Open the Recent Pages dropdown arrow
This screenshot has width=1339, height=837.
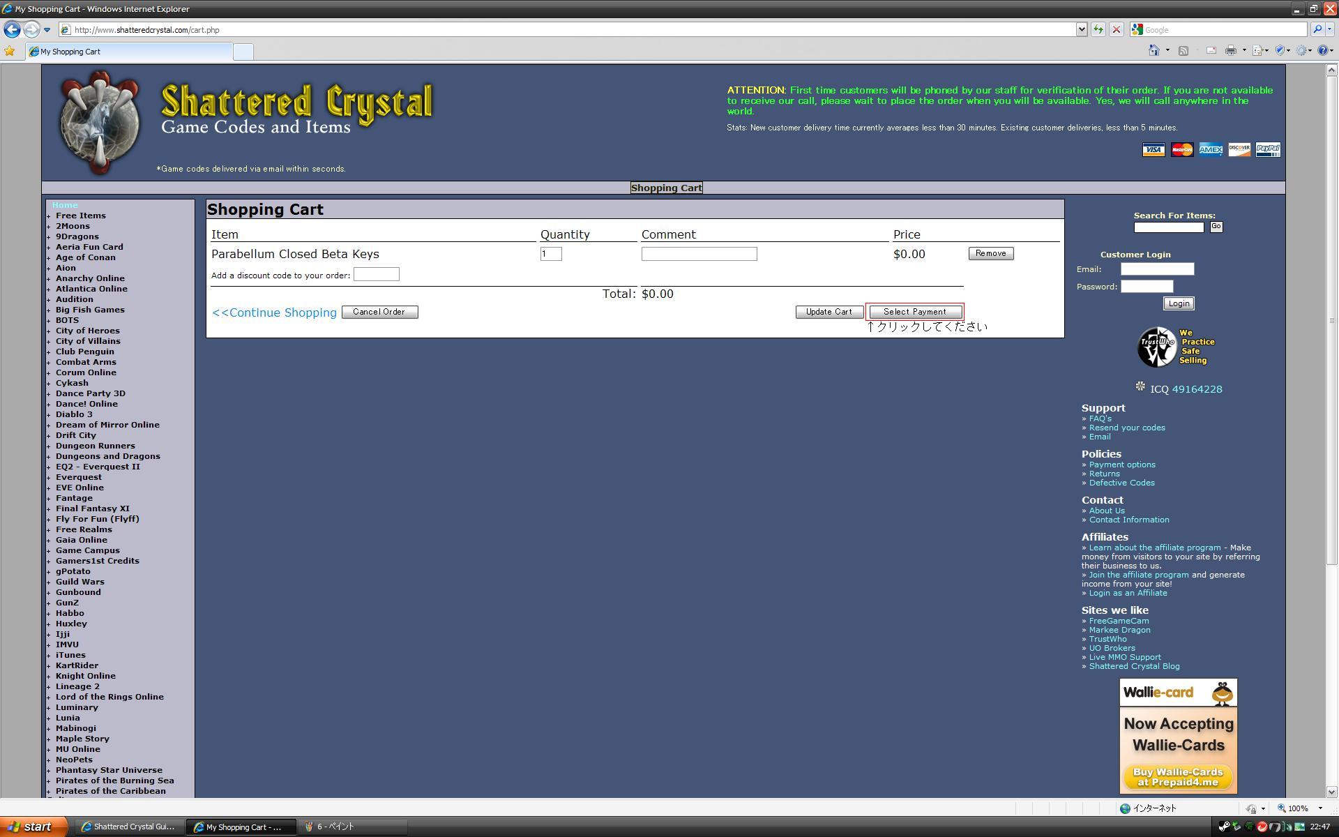pos(47,29)
